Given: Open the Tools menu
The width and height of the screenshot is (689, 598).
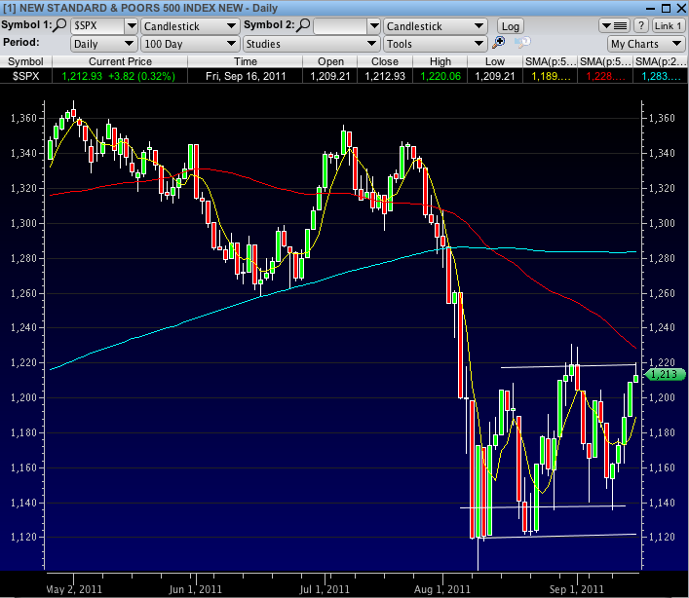Looking at the screenshot, I should pos(437,44).
